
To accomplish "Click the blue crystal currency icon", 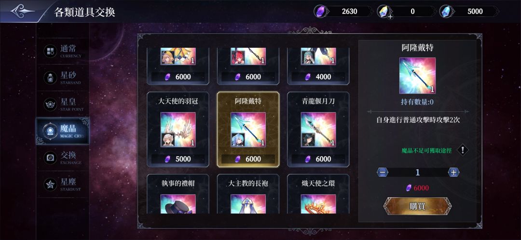I will tap(445, 12).
